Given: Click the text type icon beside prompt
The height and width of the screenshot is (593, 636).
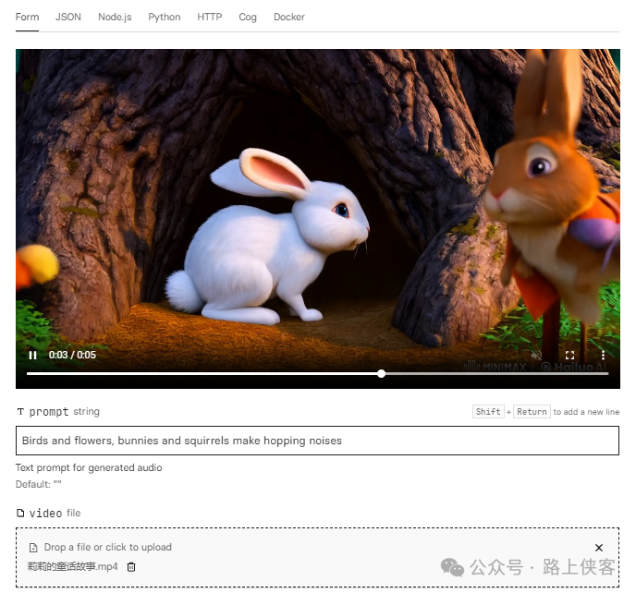Looking at the screenshot, I should click(x=20, y=411).
